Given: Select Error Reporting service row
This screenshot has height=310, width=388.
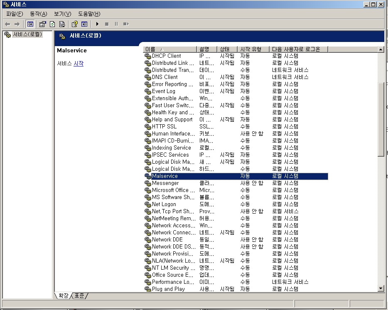Looking at the screenshot, I should coord(236,84).
